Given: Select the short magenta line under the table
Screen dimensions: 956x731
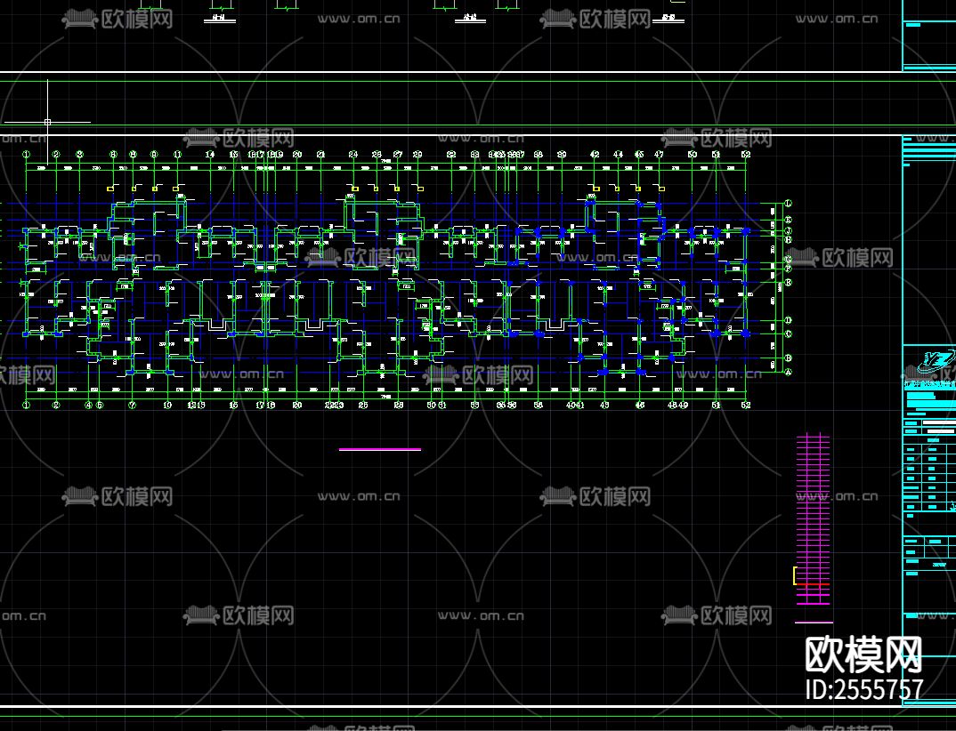Looking at the screenshot, I should (x=813, y=623).
